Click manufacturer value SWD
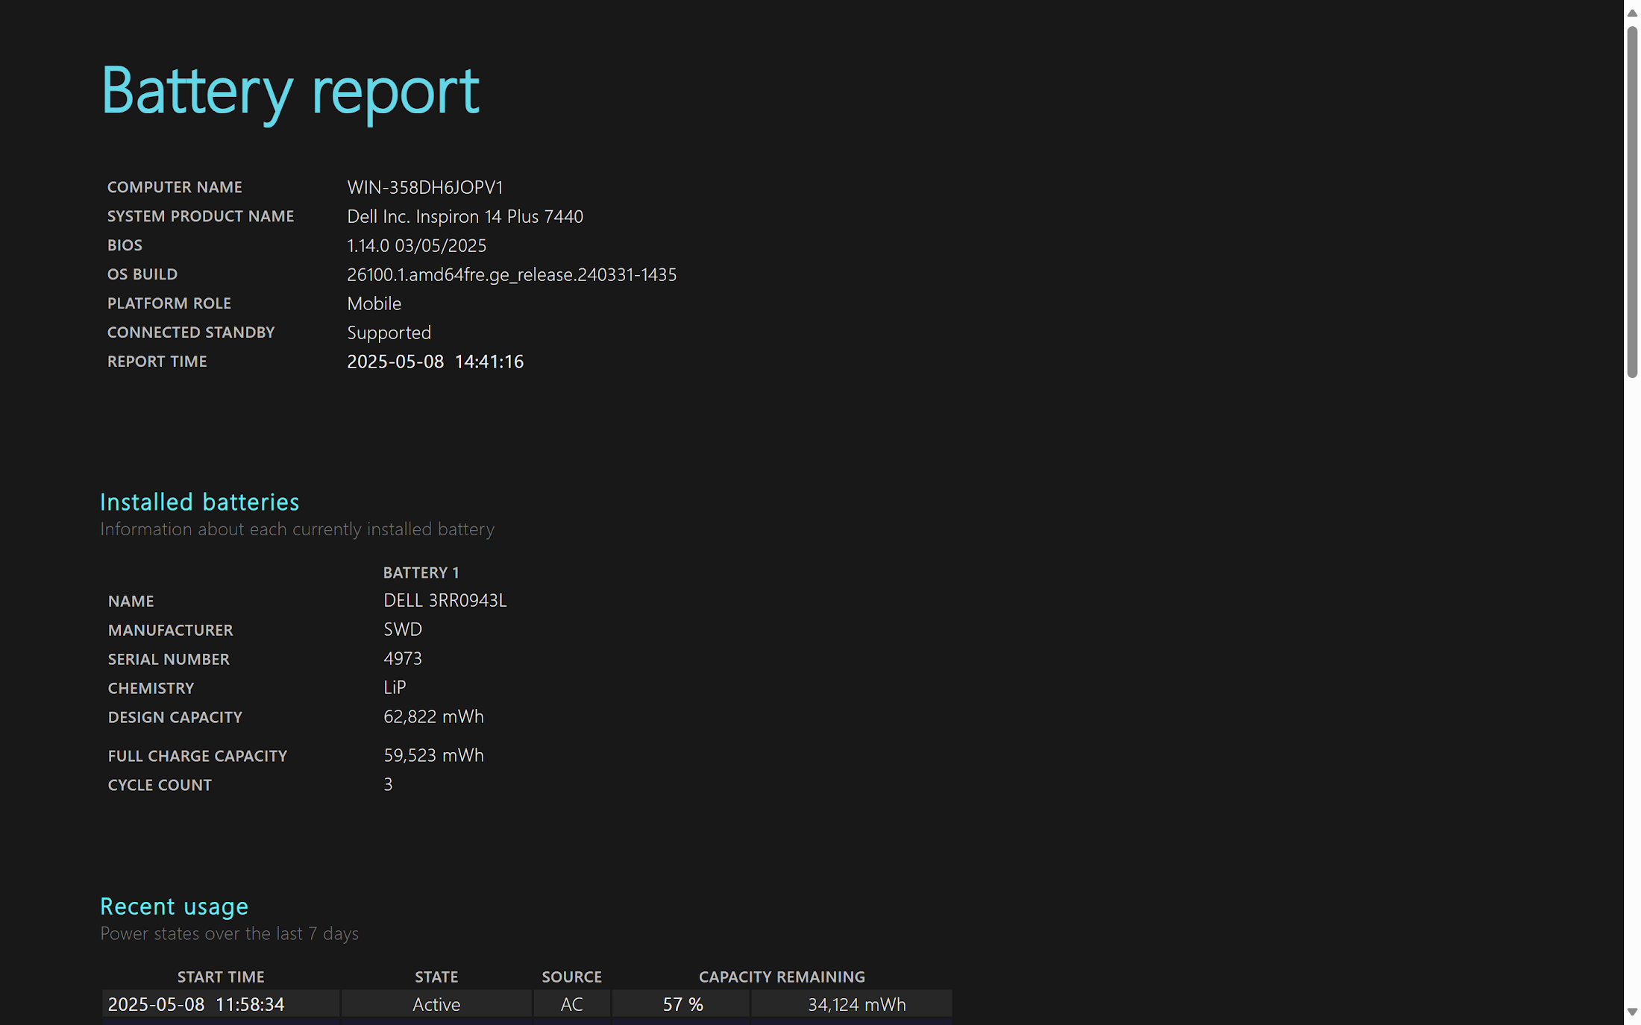Viewport: 1641px width, 1025px height. (x=402, y=629)
